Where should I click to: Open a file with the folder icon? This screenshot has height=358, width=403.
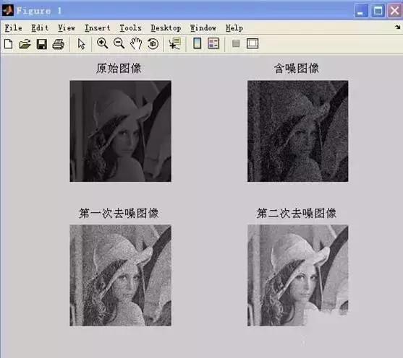click(25, 44)
